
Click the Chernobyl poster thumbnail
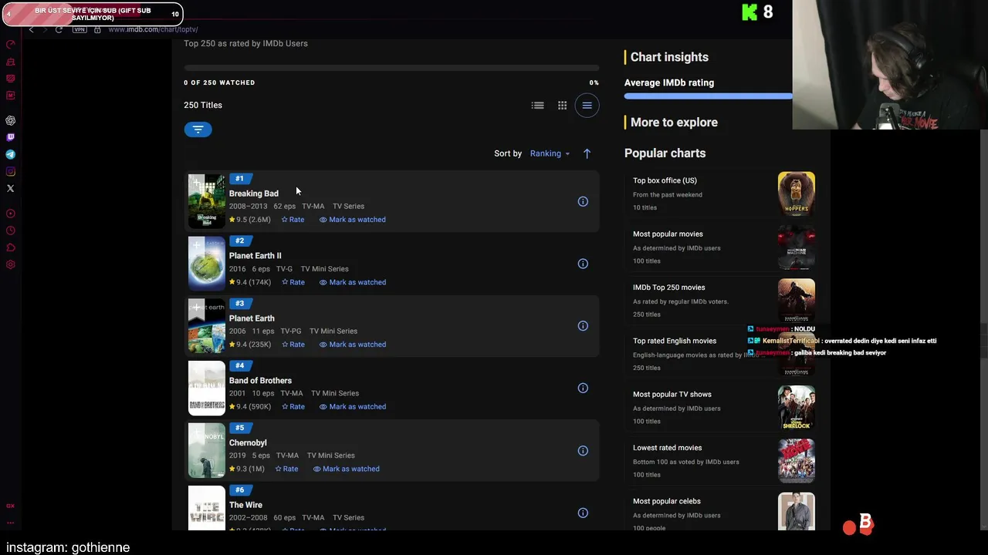(207, 450)
